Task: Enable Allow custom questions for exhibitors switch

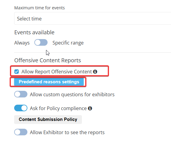Action: tap(21, 94)
